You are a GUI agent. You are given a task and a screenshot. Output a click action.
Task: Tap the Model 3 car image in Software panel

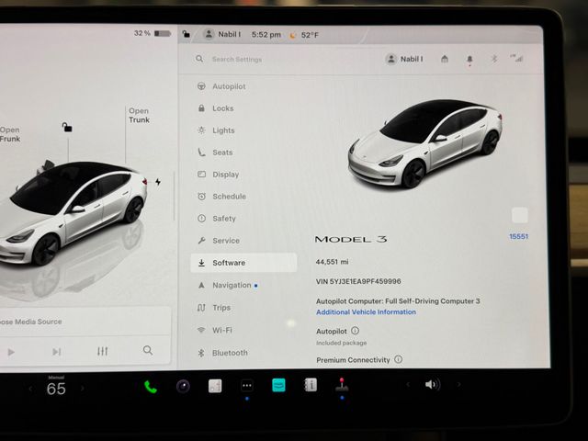coord(424,143)
